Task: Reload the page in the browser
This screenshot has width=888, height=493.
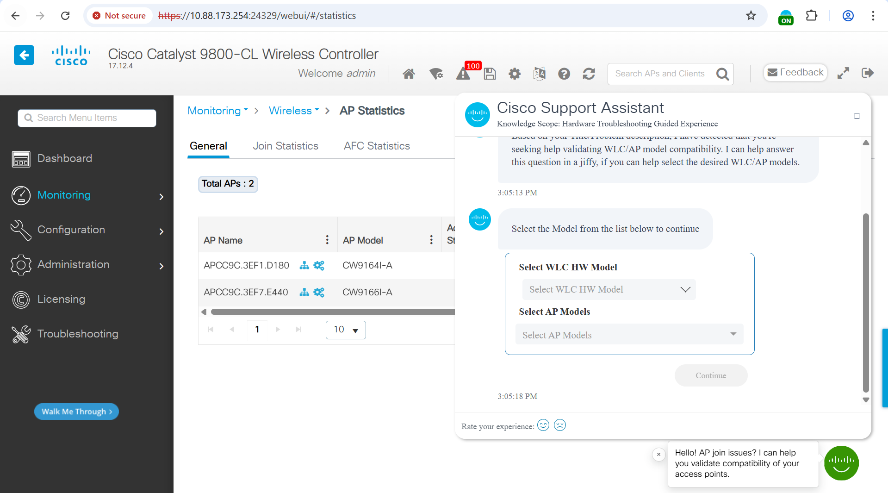Action: (x=65, y=16)
